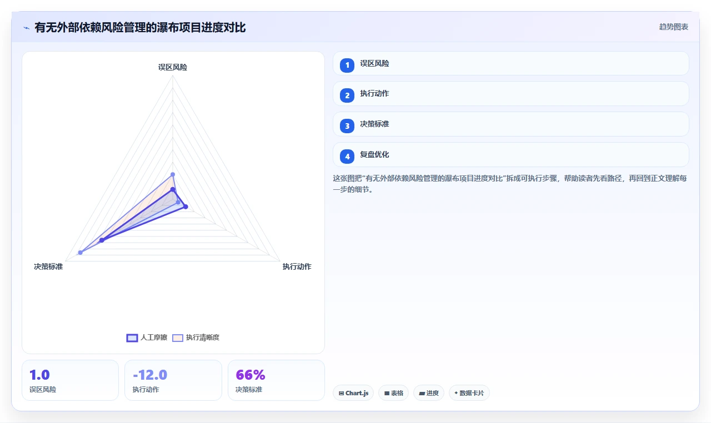Click the Chart.js tag
Viewport: 711px width, 423px height.
tap(353, 393)
